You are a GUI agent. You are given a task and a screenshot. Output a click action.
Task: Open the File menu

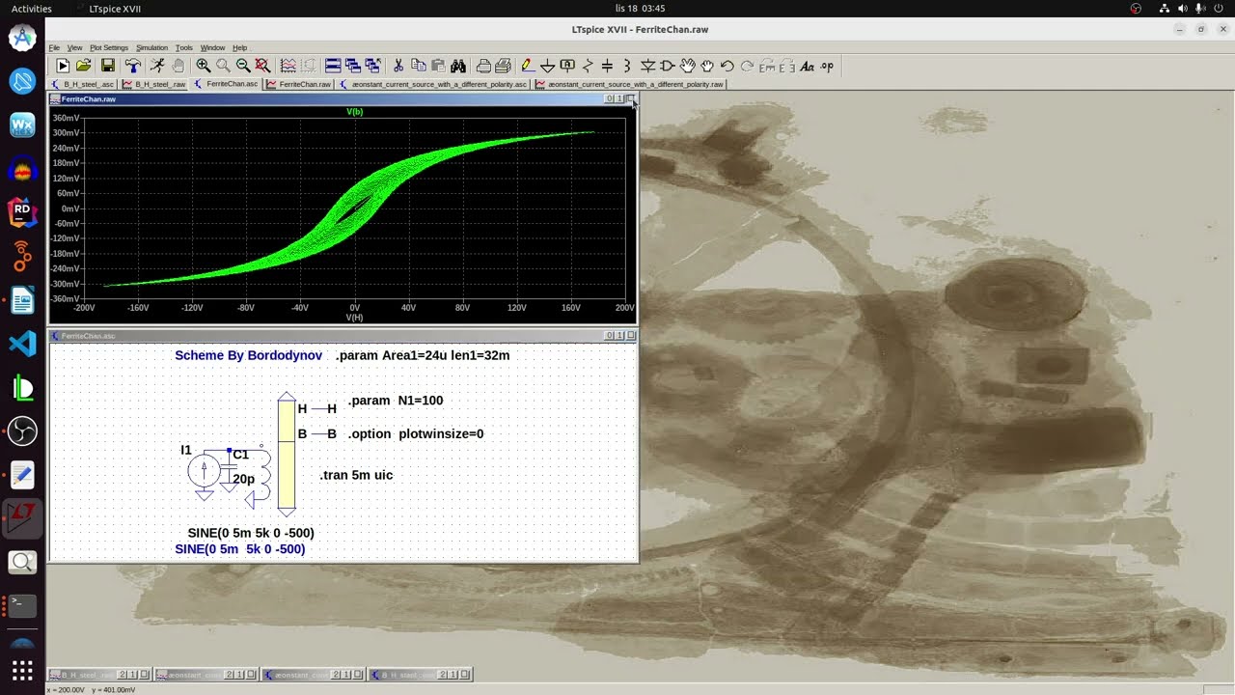coord(54,47)
